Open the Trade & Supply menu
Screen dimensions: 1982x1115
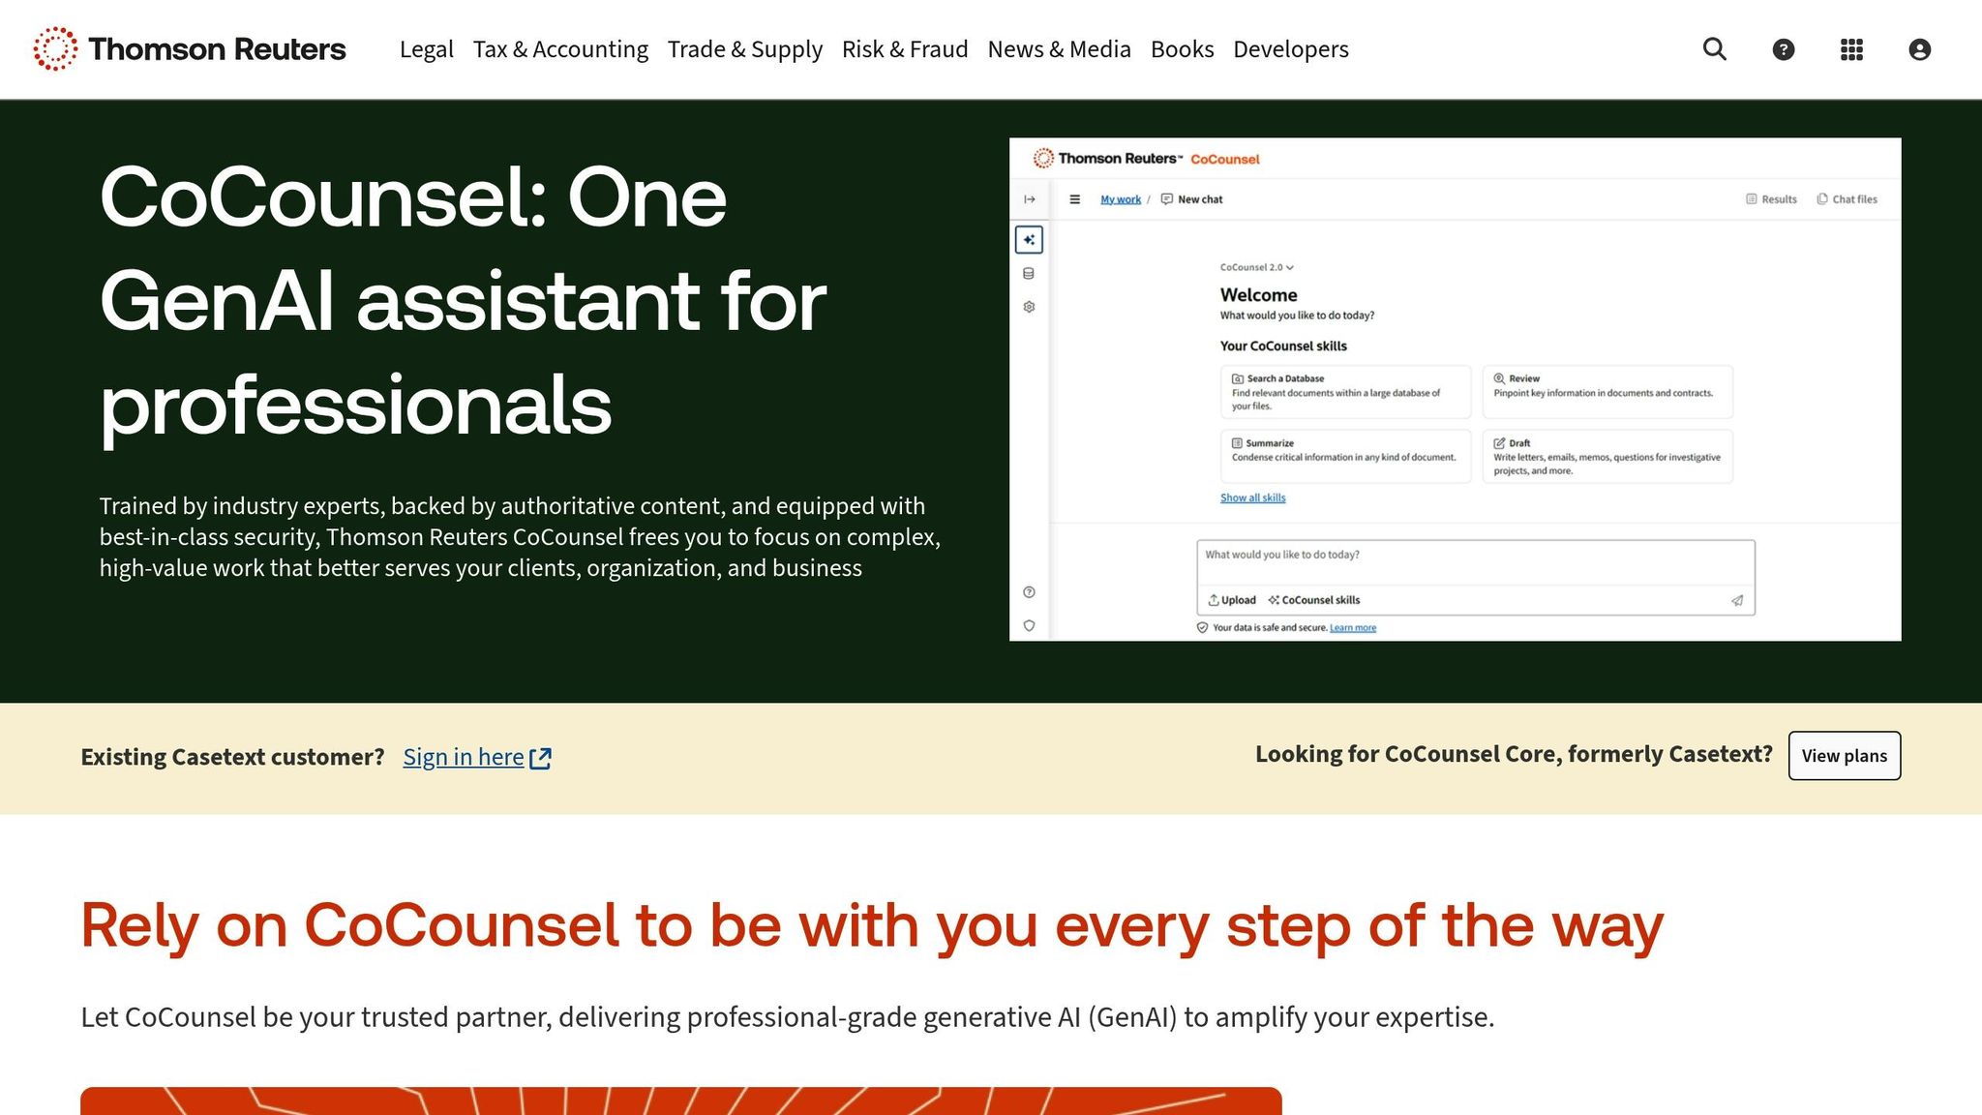(x=745, y=49)
